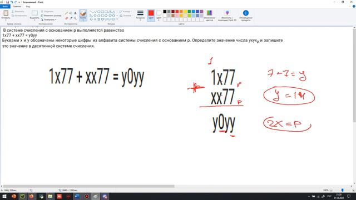356x200 pixels.
Task: Click the Cut (Вырезать) button
Action: point(18,11)
